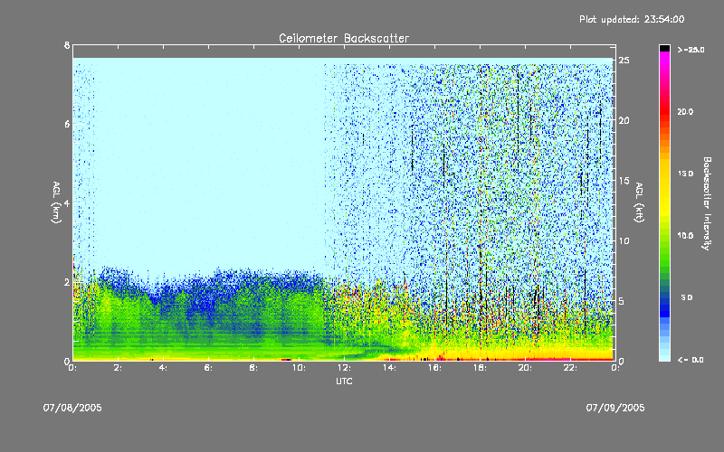Image resolution: width=724 pixels, height=452 pixels.
Task: Click the '>=25.0' colorbar label
Action: click(691, 50)
